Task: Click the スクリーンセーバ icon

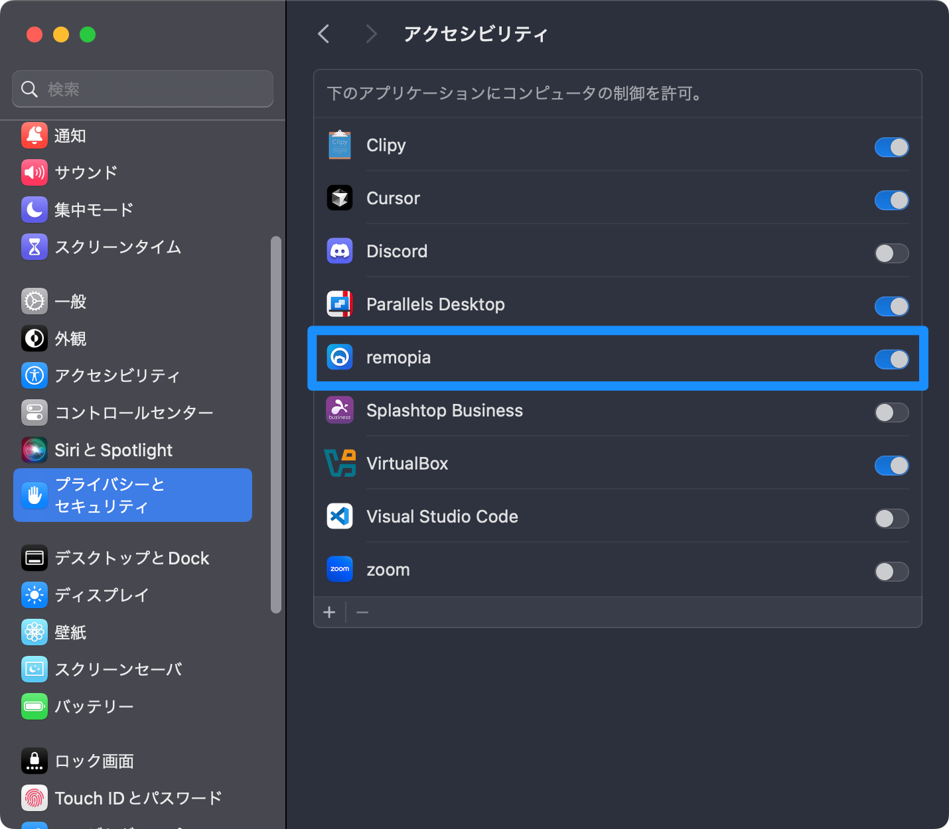Action: [x=35, y=670]
